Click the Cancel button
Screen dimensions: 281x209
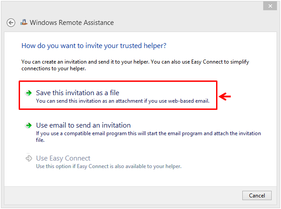click(x=257, y=195)
